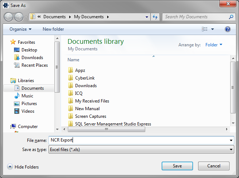
Task: Click into the File name text field
Action: click(139, 140)
